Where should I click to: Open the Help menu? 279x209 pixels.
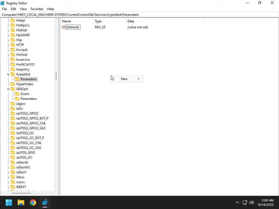pyautogui.click(x=50, y=9)
